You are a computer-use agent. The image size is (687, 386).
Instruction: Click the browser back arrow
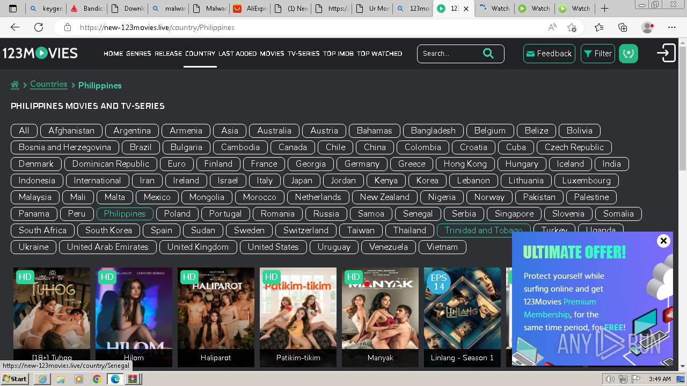[x=15, y=27]
